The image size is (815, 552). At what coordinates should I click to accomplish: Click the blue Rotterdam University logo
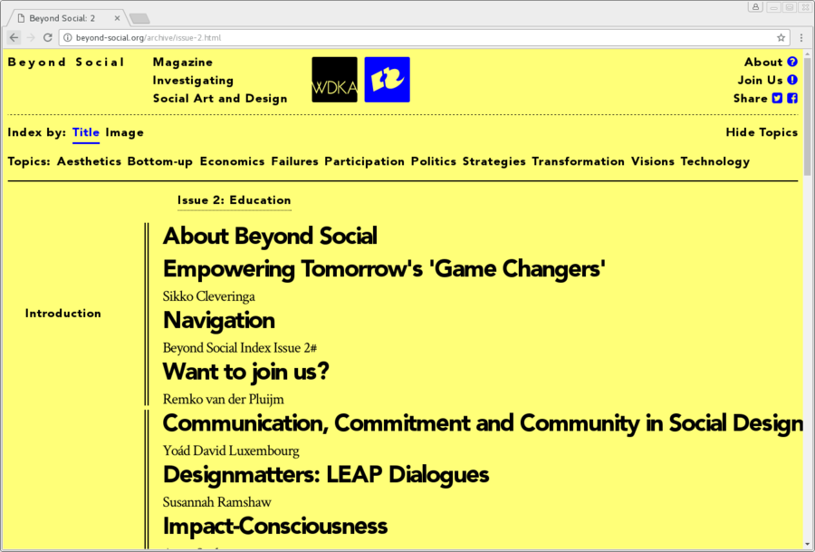point(388,80)
